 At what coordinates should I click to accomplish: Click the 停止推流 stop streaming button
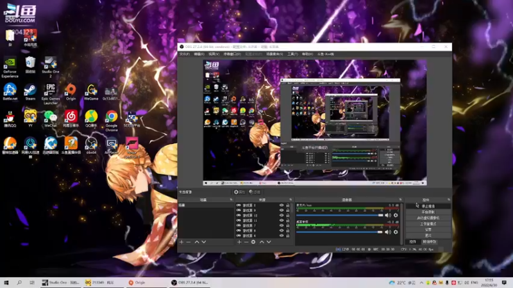(x=428, y=206)
